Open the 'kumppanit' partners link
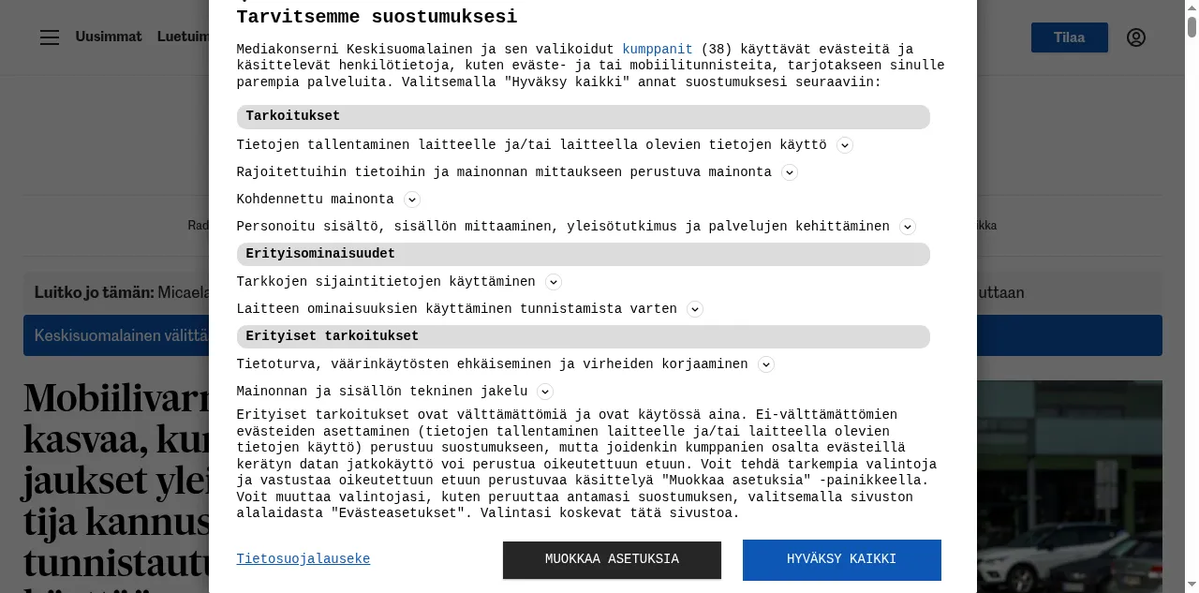The height and width of the screenshot is (593, 1199). (x=658, y=50)
